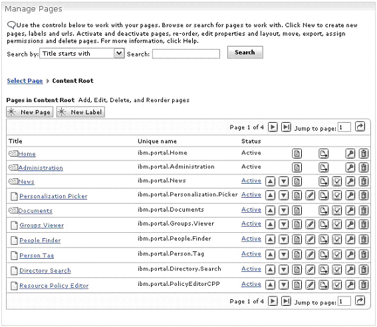The height and width of the screenshot is (327, 377).
Task: Select the text ibm.portal.PolicyEditorCPP
Action: (x=179, y=284)
